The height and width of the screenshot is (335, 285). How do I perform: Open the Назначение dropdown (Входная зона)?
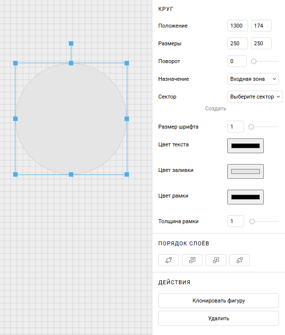(x=253, y=79)
